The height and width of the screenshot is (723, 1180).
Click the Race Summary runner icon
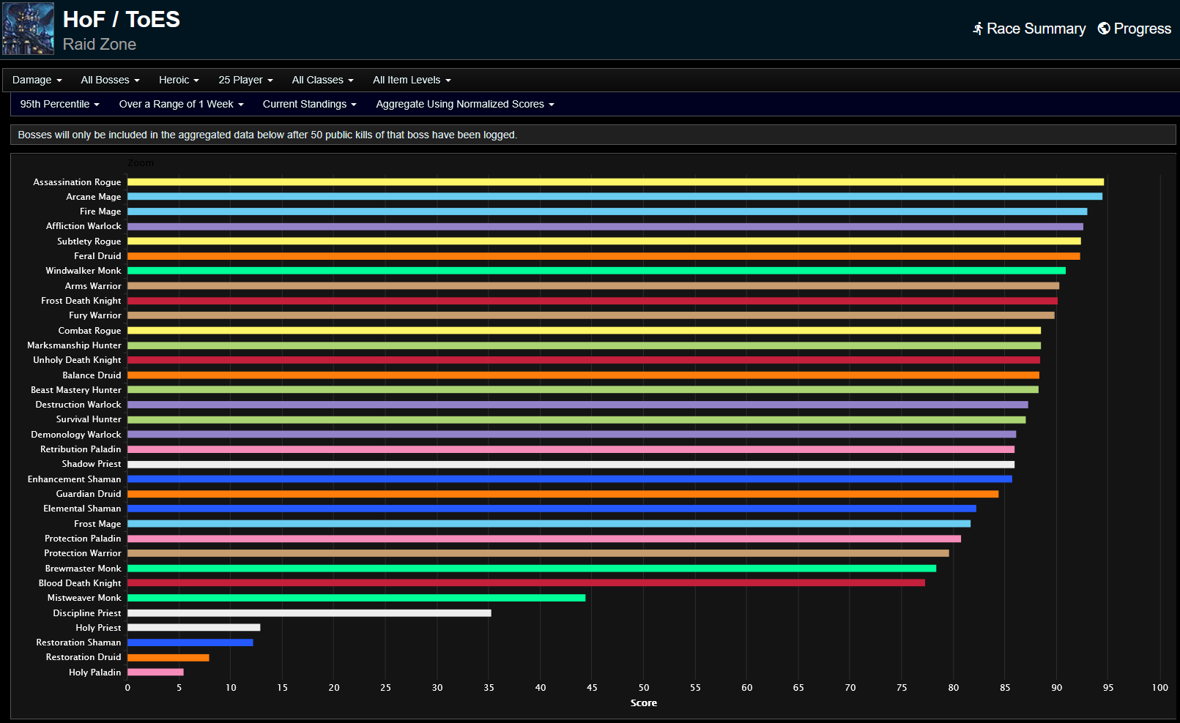click(x=977, y=29)
